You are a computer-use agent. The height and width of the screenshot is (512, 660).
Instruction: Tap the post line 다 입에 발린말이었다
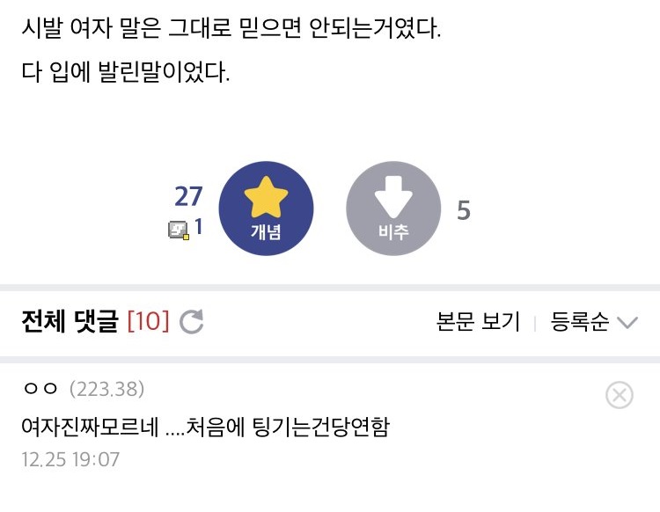pos(126,72)
